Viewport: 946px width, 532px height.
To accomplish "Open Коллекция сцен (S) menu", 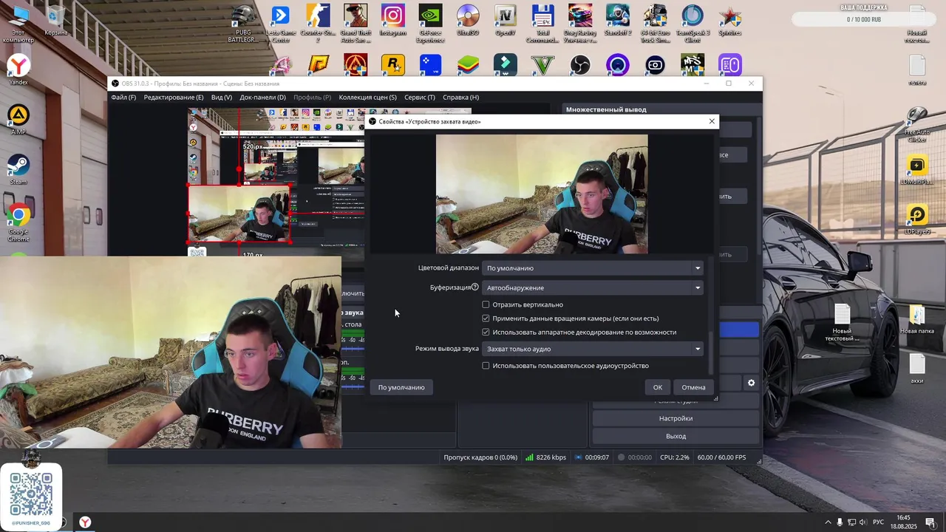I will [367, 98].
